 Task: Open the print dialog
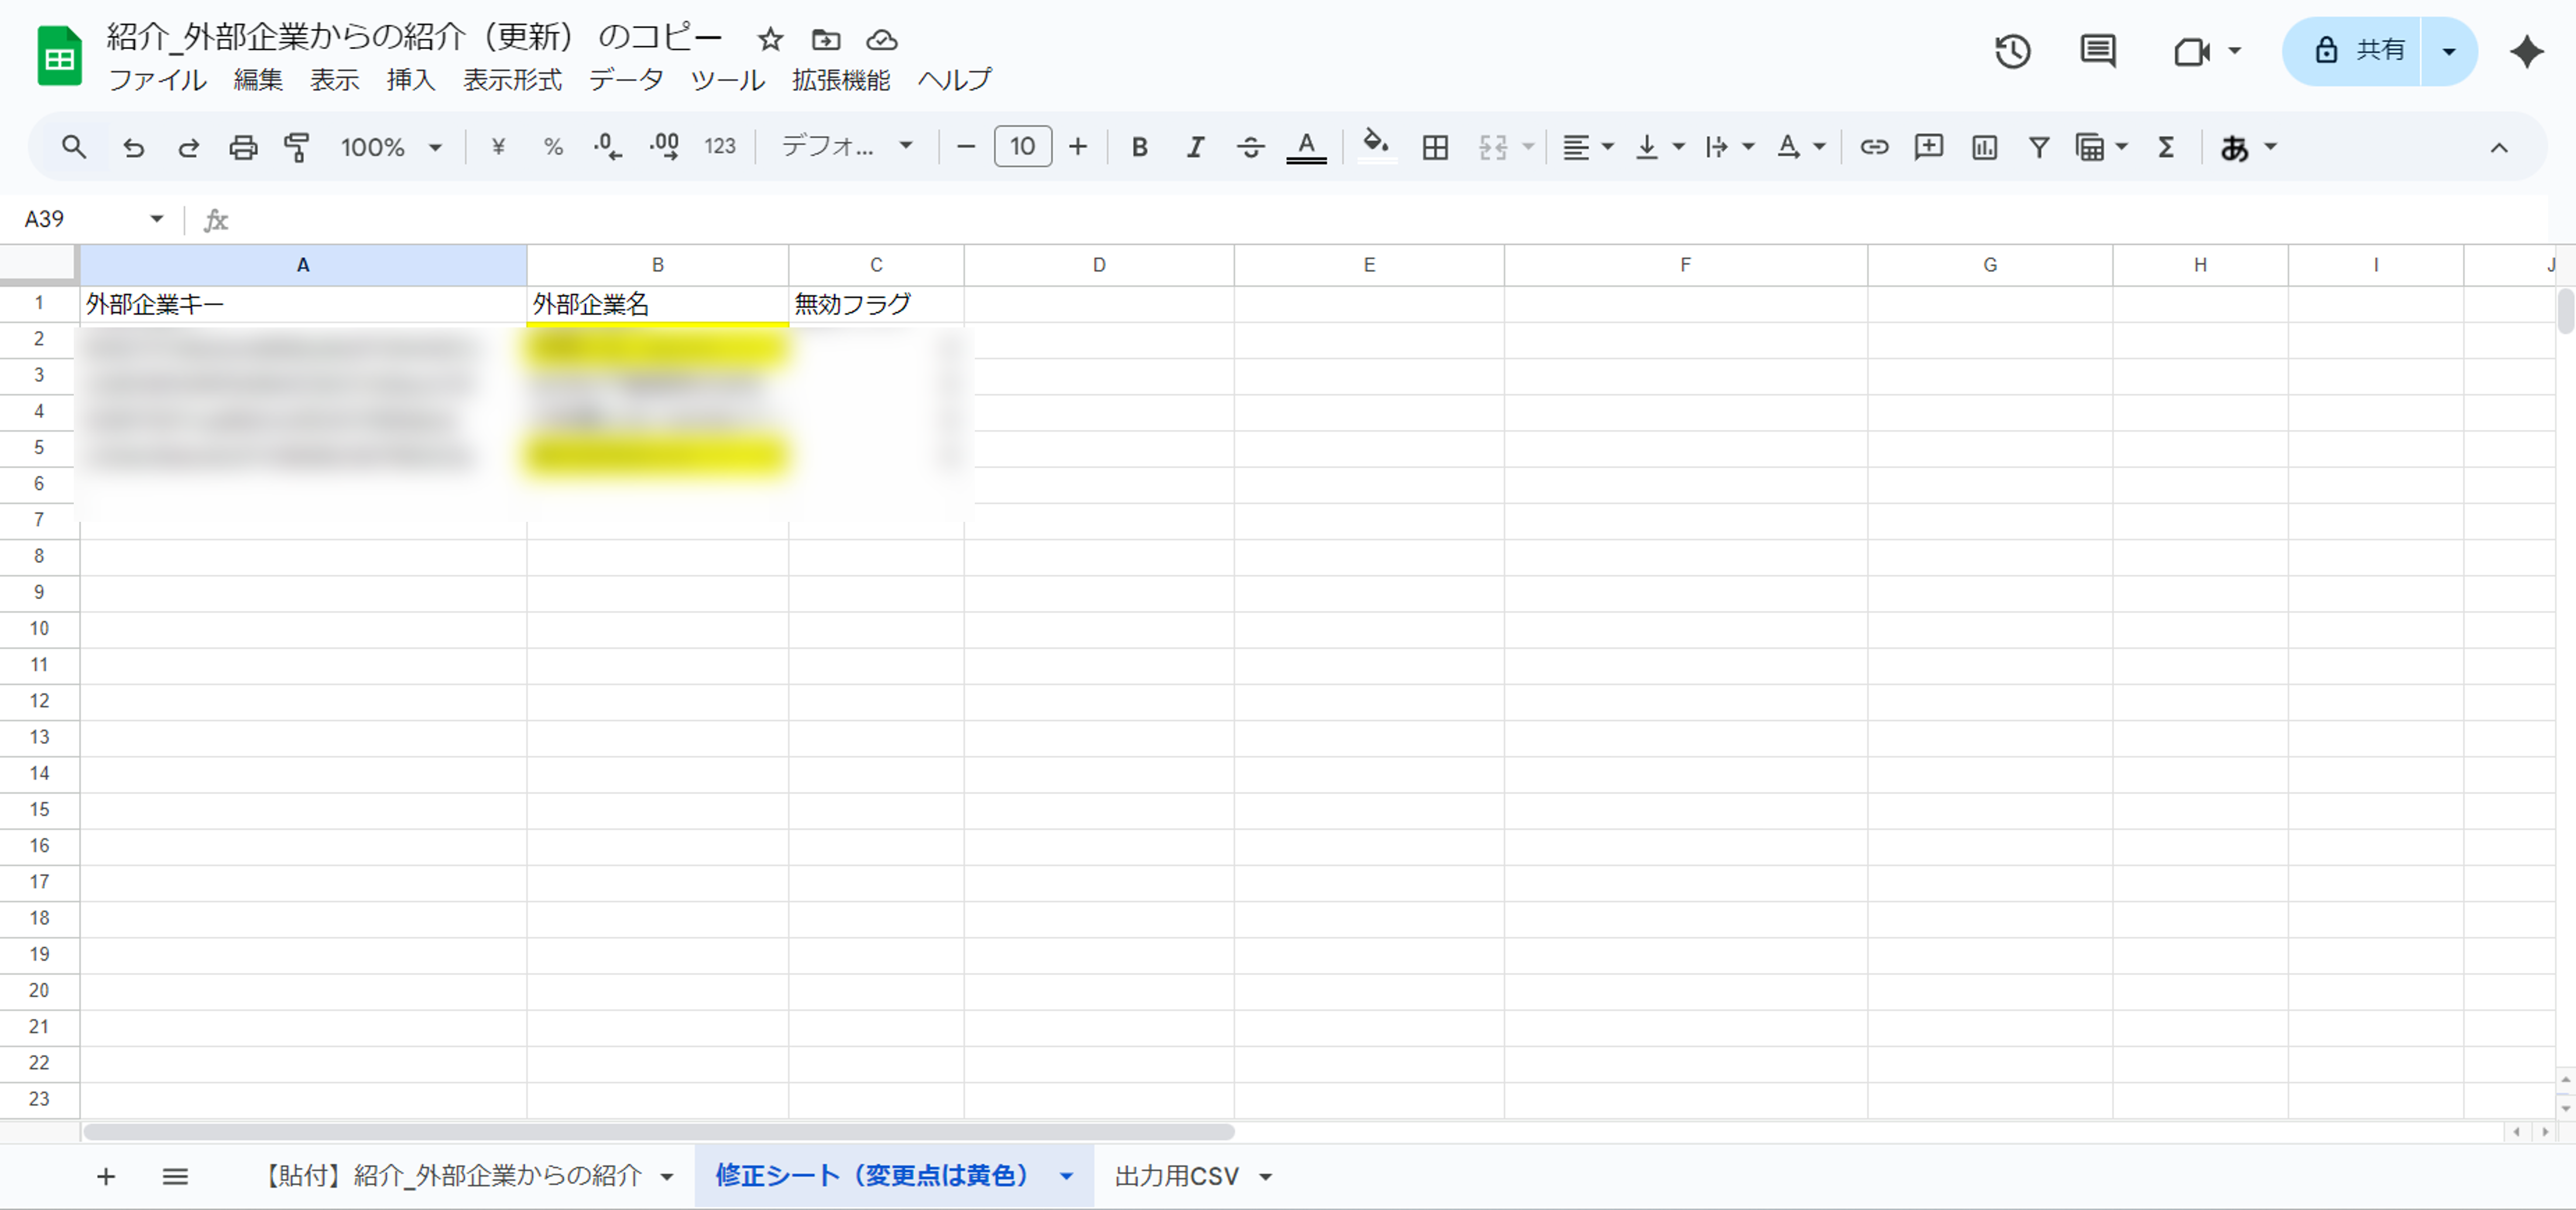(243, 146)
